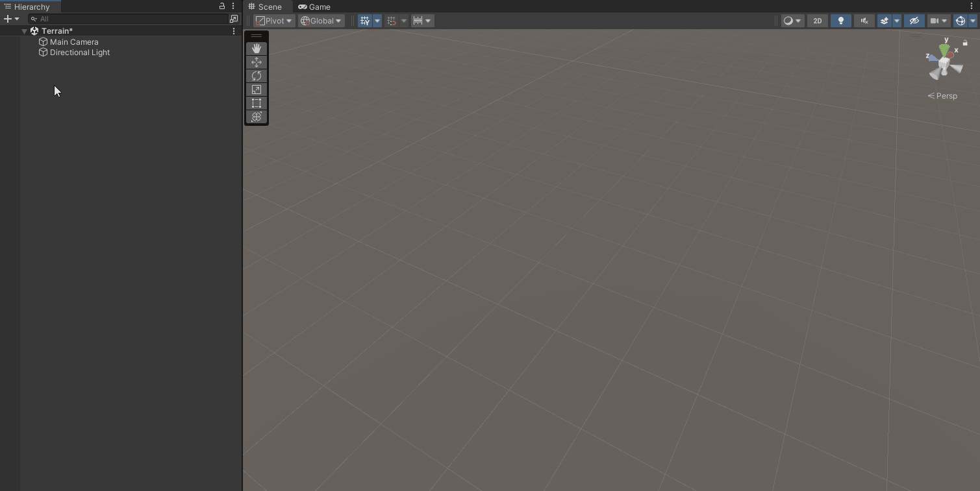Toggle scene lighting bulb button

pyautogui.click(x=841, y=21)
